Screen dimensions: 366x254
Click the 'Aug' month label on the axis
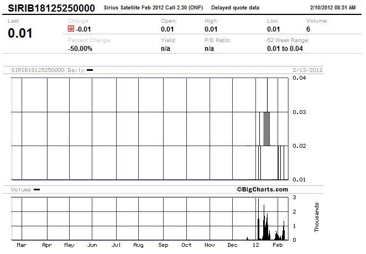click(x=138, y=245)
